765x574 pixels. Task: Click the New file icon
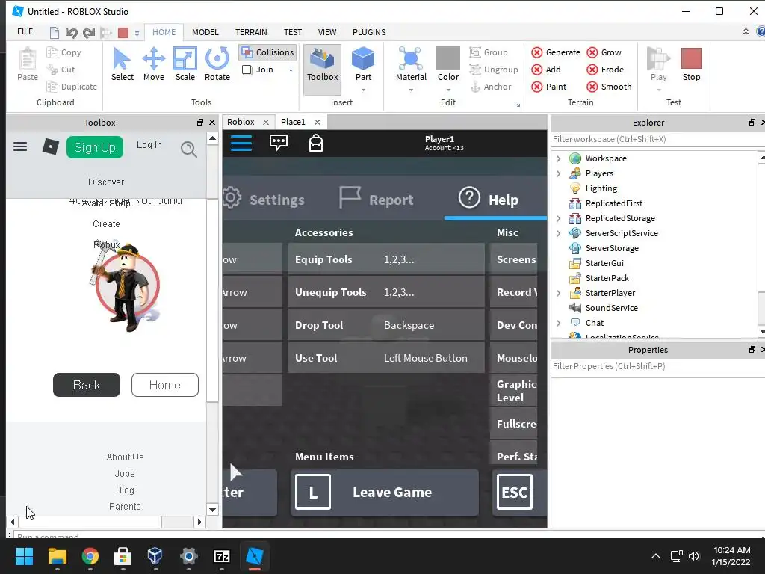54,33
